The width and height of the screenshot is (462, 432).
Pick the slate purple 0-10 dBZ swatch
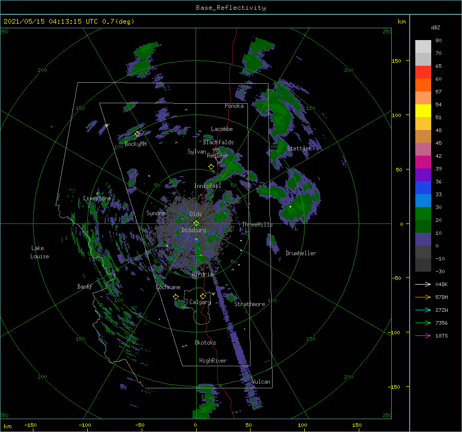(423, 239)
